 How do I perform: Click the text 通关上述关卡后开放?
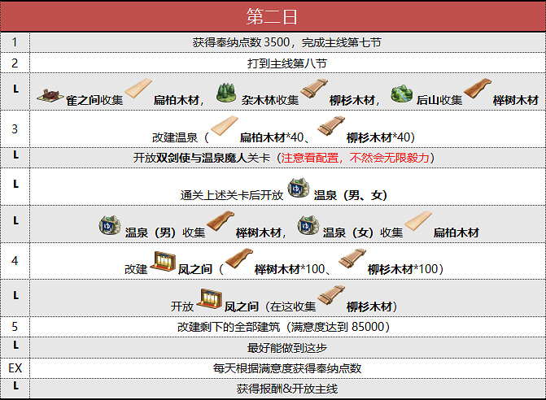(x=232, y=195)
